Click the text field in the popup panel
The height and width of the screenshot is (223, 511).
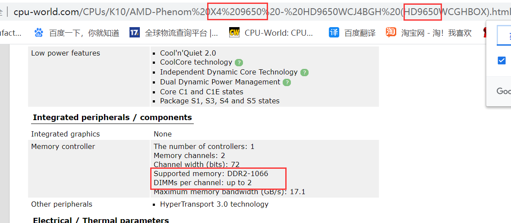[504, 35]
